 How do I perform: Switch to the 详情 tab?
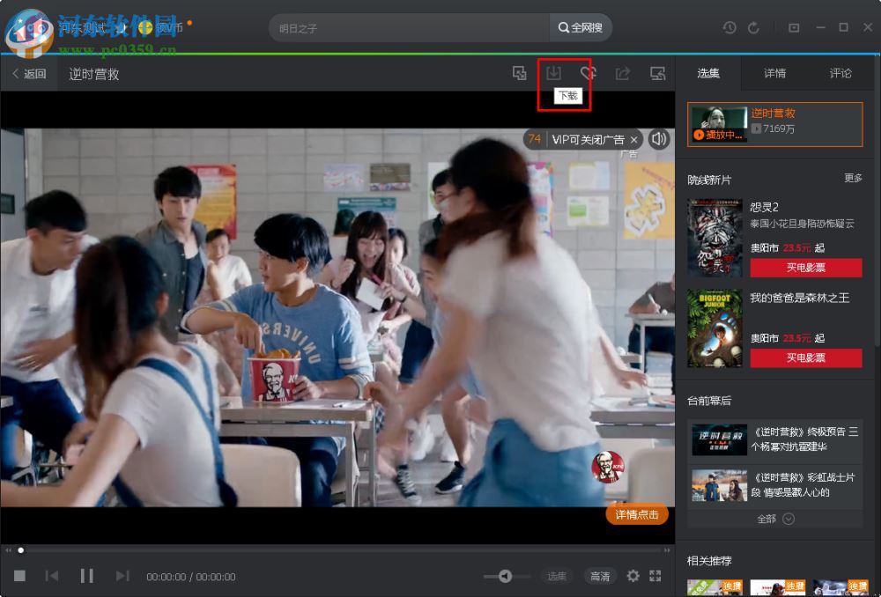(x=774, y=73)
